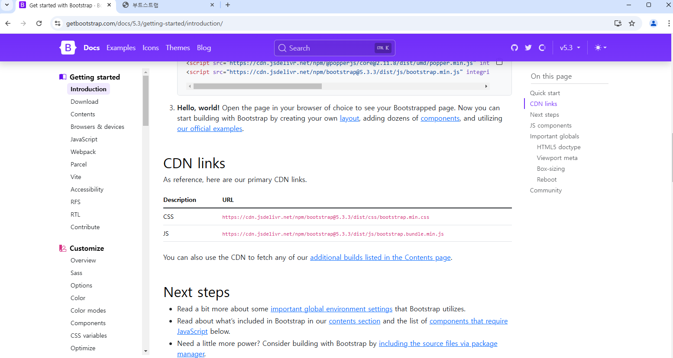Open Docs in the navbar
This screenshot has width=673, height=358.
click(x=91, y=48)
